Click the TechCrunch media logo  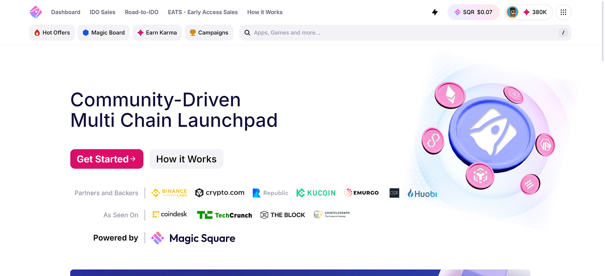224,215
